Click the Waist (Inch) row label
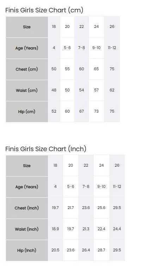The height and width of the screenshot is (268, 166). [27, 229]
